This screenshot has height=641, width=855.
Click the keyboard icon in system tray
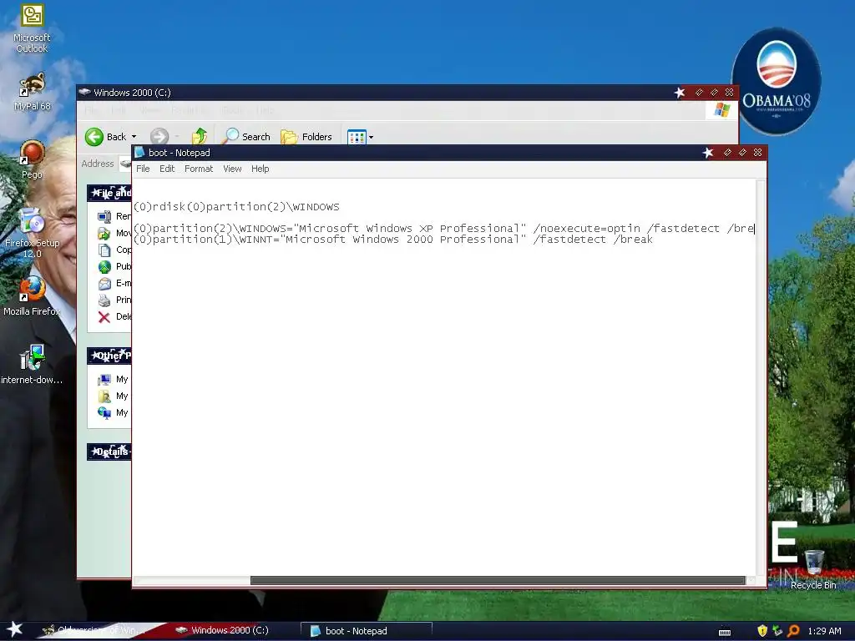[x=725, y=631]
